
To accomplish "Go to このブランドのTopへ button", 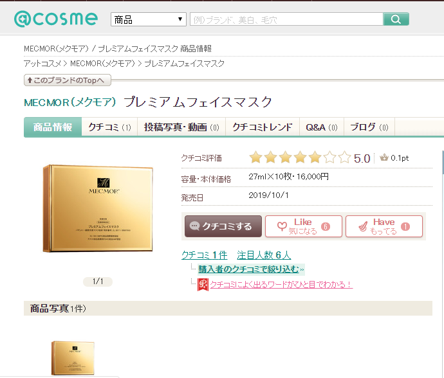I will 68,80.
